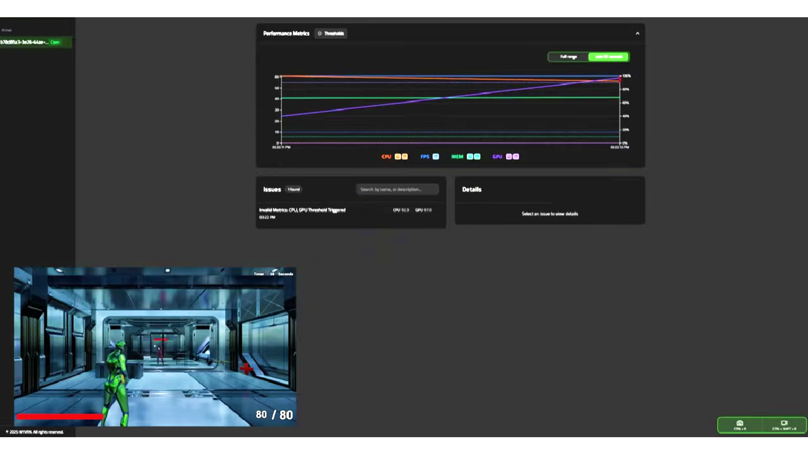Image resolution: width=808 pixels, height=454 pixels.
Task: Toggle the second teal MEM legend box
Action: pyautogui.click(x=477, y=157)
